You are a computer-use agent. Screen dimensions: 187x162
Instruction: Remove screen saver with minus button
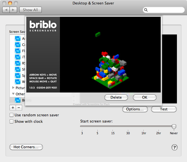pyautogui.click(x=19, y=108)
